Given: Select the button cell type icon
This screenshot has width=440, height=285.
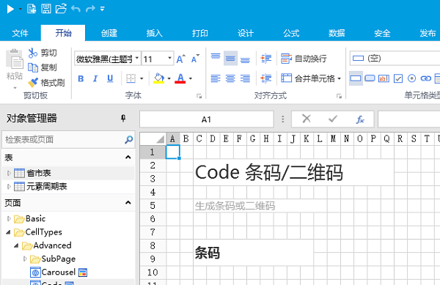Looking at the screenshot, I should (370, 78).
